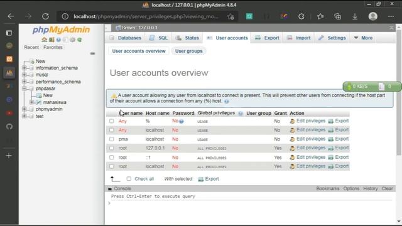Open browser profile avatar

372,16
